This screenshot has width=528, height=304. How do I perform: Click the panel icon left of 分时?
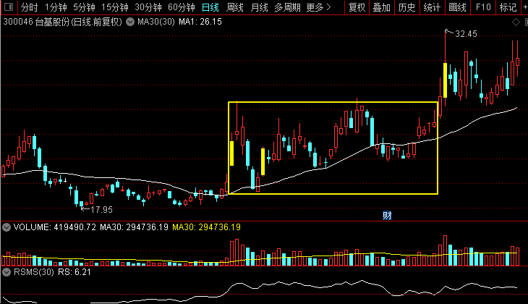[8, 7]
